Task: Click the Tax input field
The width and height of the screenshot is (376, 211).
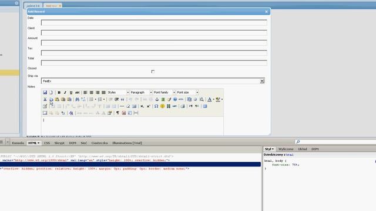Action: click(154, 53)
